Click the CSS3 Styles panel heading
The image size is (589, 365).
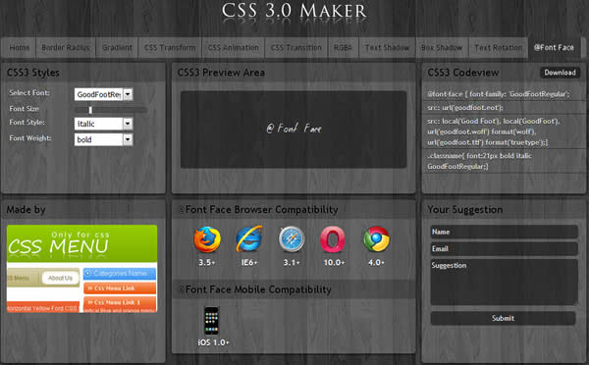pyautogui.click(x=33, y=73)
